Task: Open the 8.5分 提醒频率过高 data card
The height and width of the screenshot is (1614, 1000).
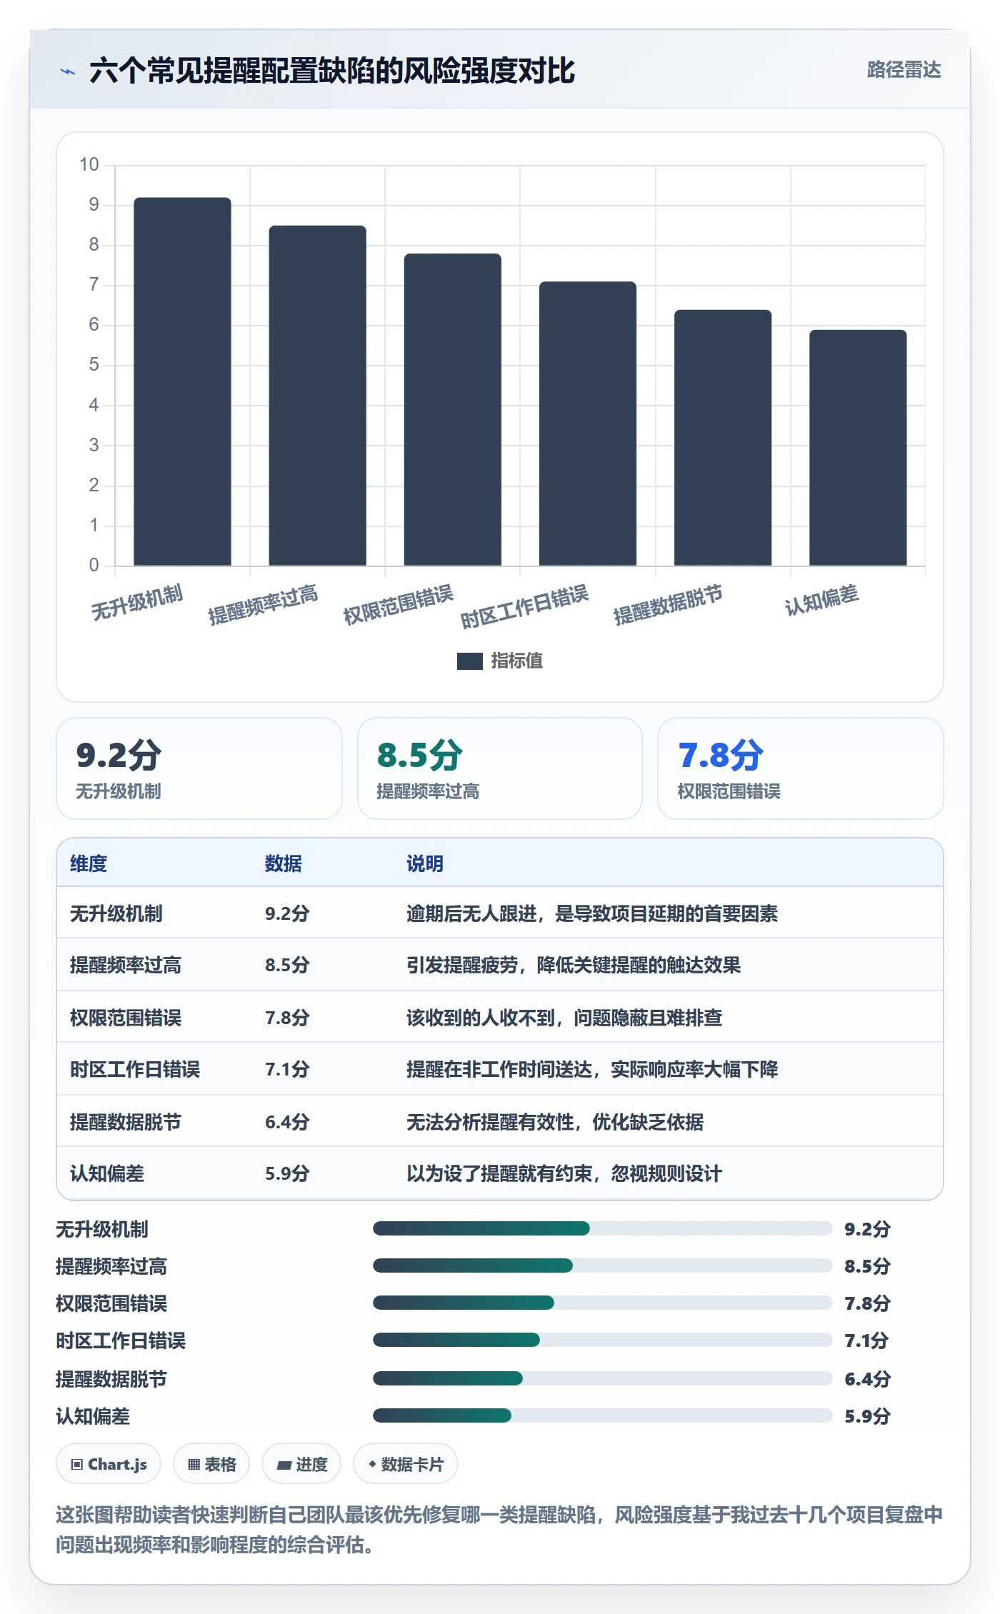Action: (x=500, y=768)
